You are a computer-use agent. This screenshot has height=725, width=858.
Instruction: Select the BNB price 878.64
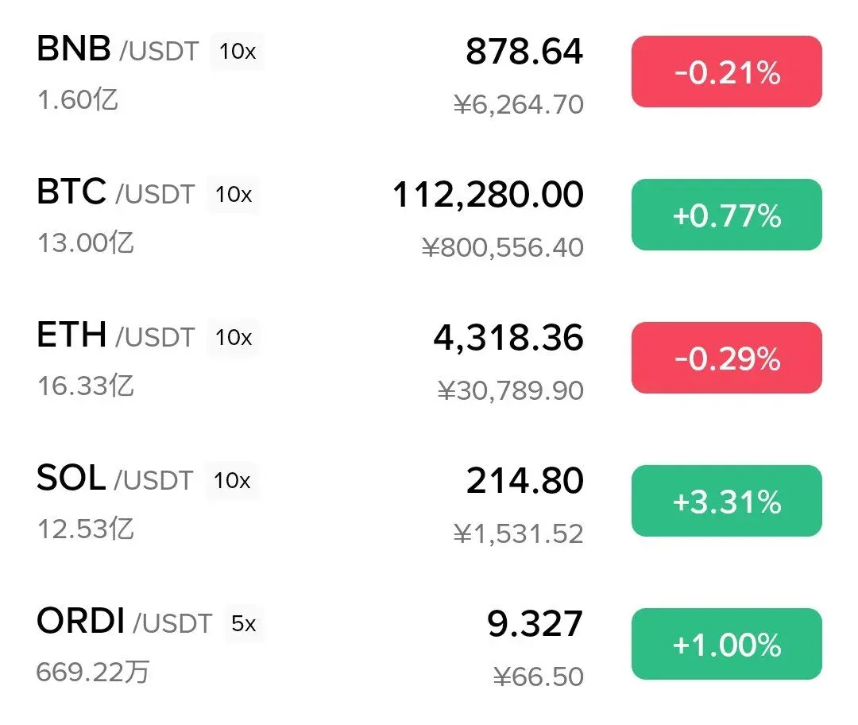click(x=524, y=52)
